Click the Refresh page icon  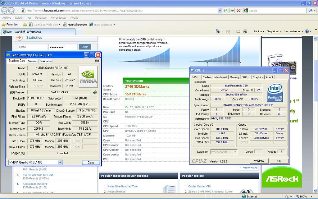pos(232,11)
